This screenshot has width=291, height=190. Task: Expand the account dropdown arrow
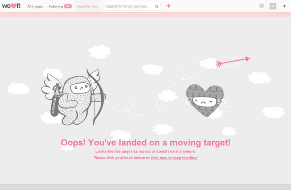284,6
